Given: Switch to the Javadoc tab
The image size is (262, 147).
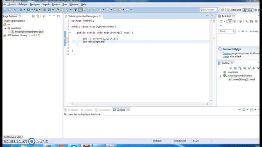Looking at the screenshot, I should point(86,110).
